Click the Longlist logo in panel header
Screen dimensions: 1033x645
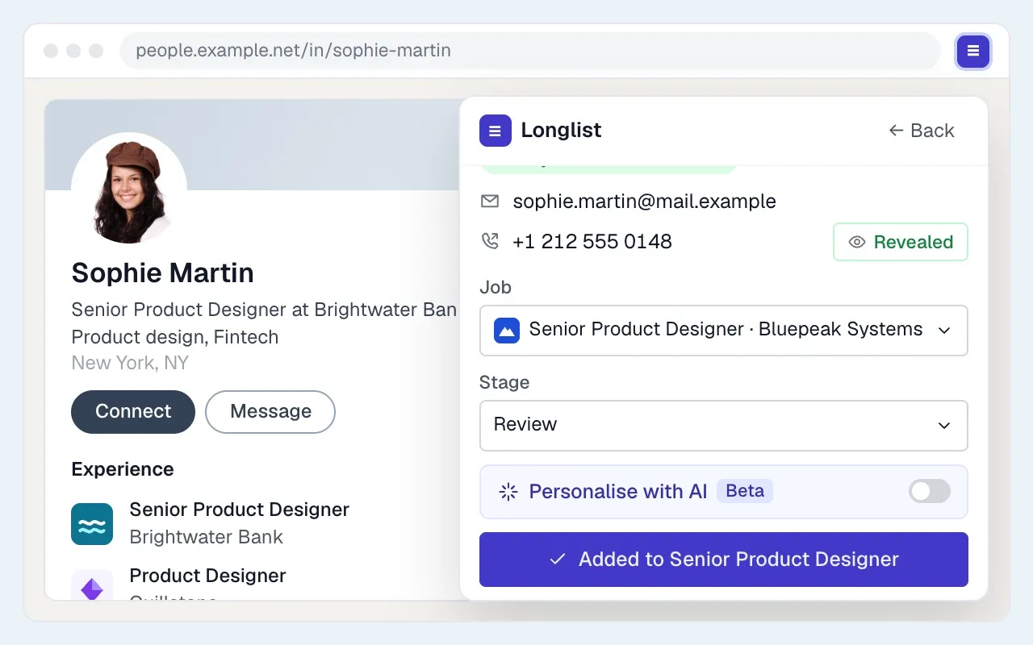coord(496,131)
